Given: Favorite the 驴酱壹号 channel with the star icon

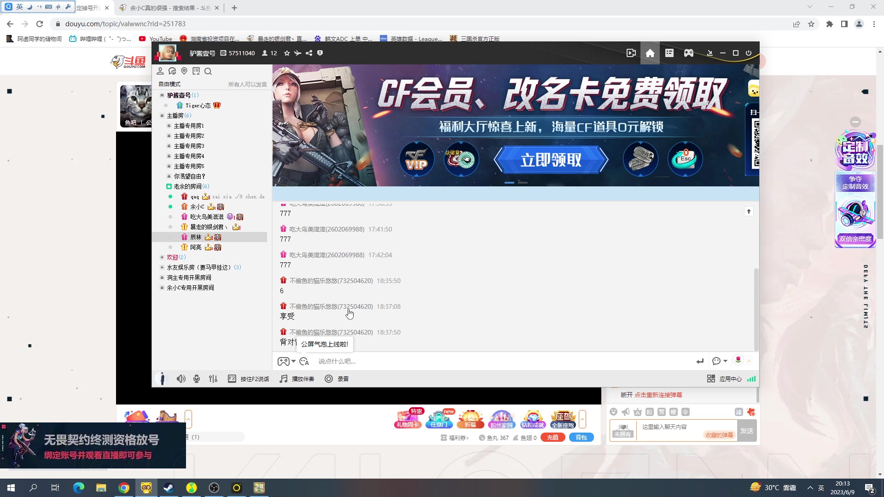Looking at the screenshot, I should click(287, 53).
